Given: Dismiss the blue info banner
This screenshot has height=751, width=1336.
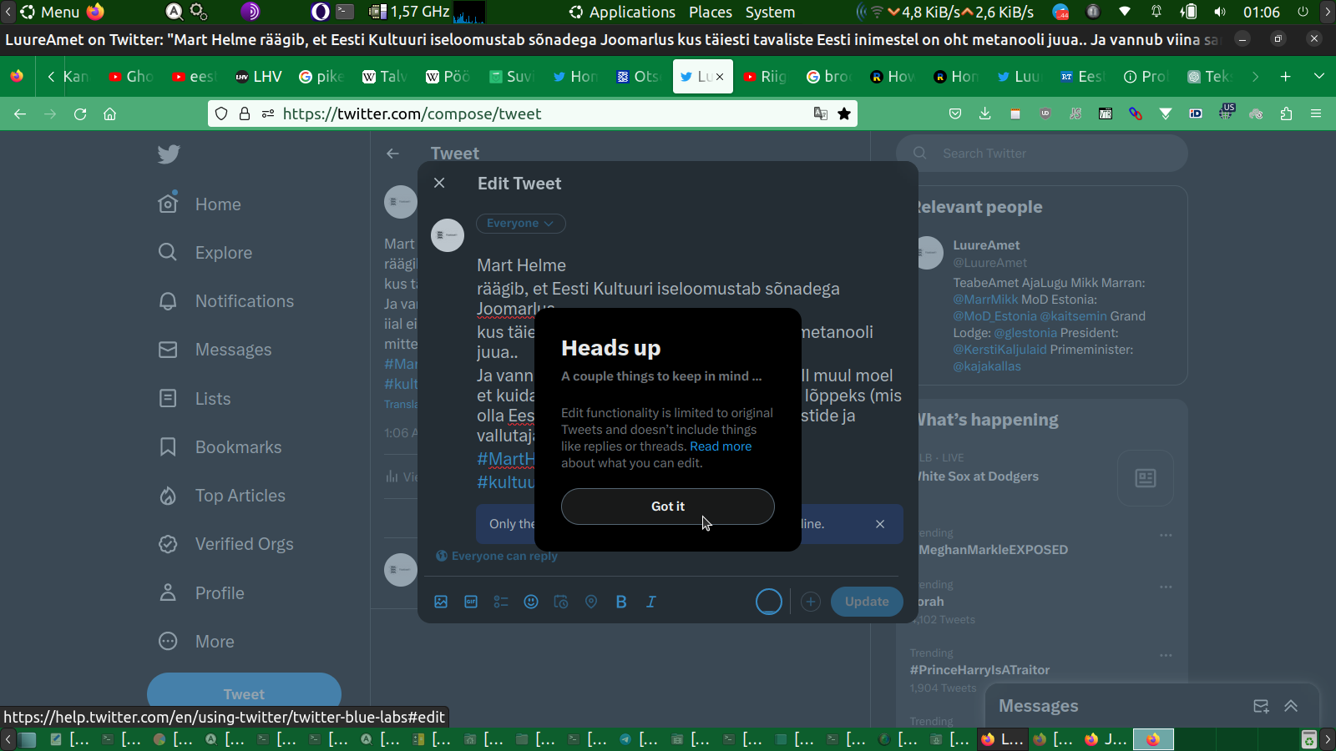Looking at the screenshot, I should coord(880,524).
